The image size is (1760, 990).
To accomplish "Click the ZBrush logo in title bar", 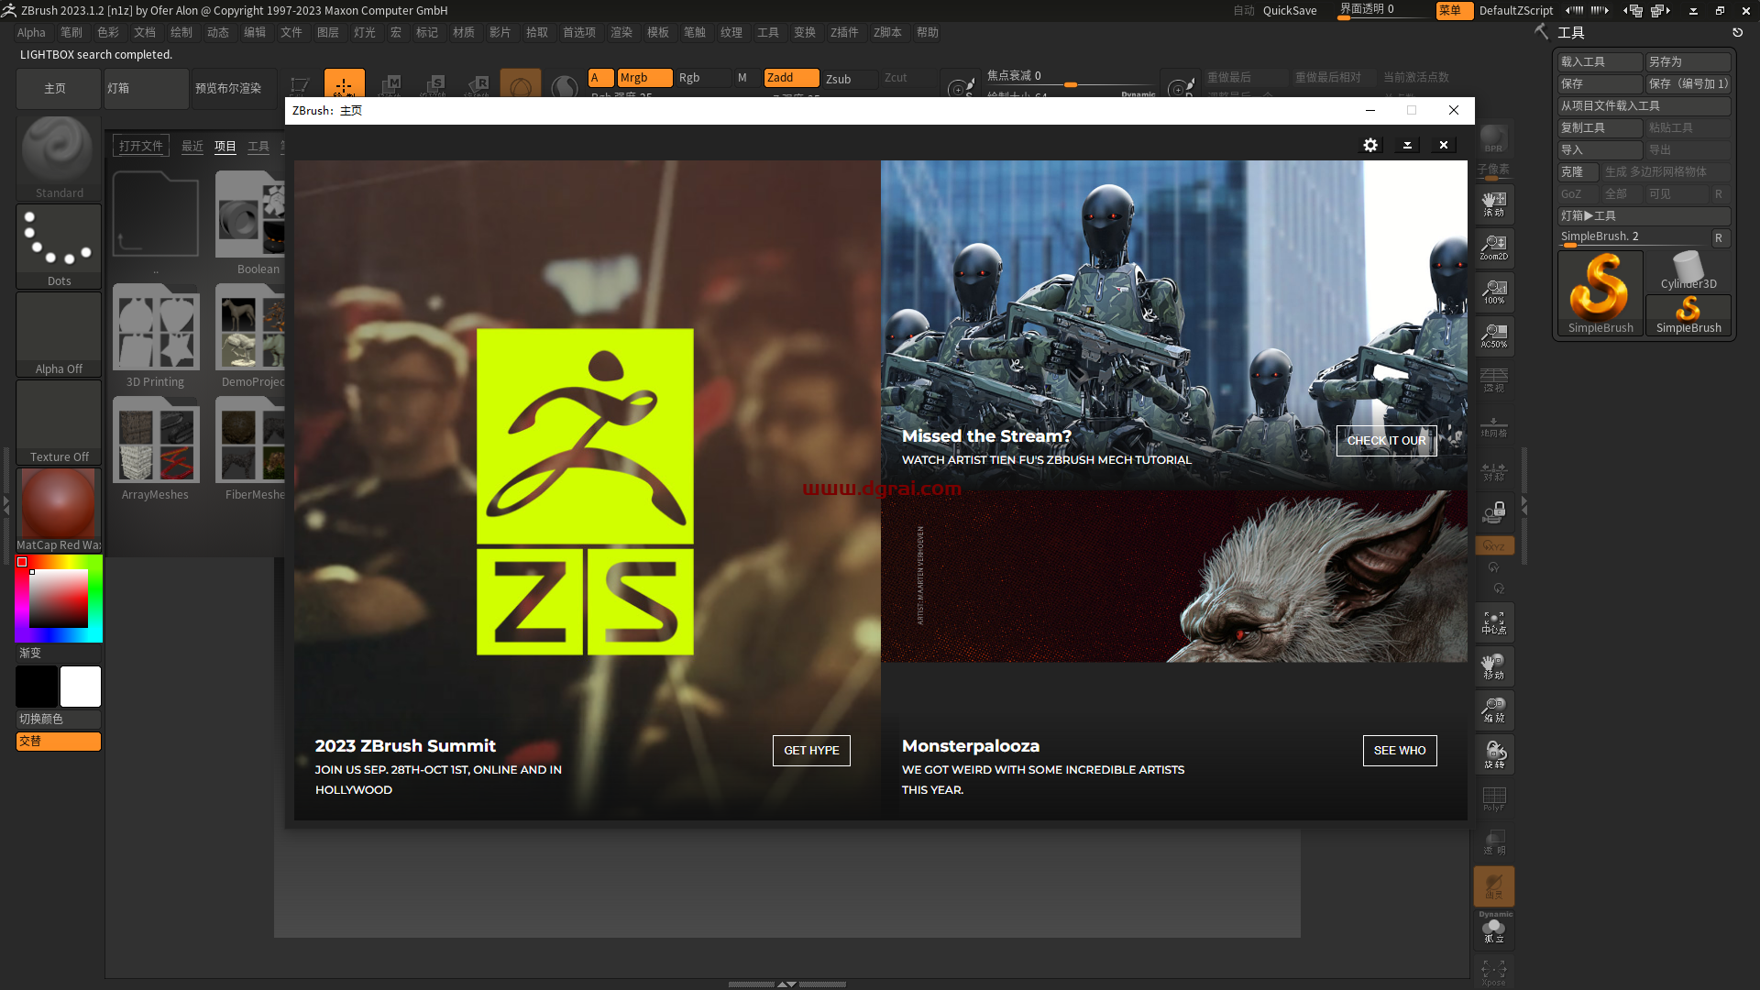I will tap(9, 10).
